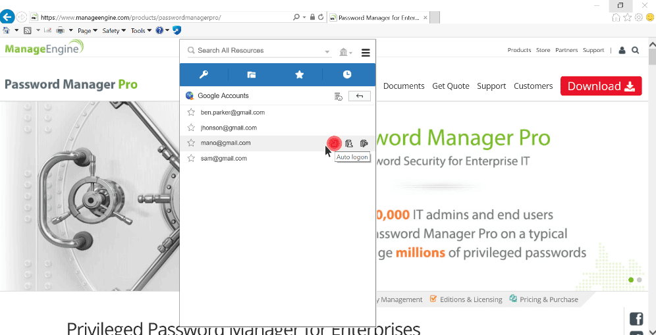The image size is (656, 335).
Task: Expand the Print dropdown arrow
Action: click(x=70, y=30)
